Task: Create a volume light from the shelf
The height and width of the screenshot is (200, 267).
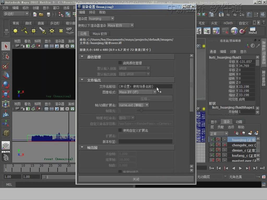Action: point(61,31)
